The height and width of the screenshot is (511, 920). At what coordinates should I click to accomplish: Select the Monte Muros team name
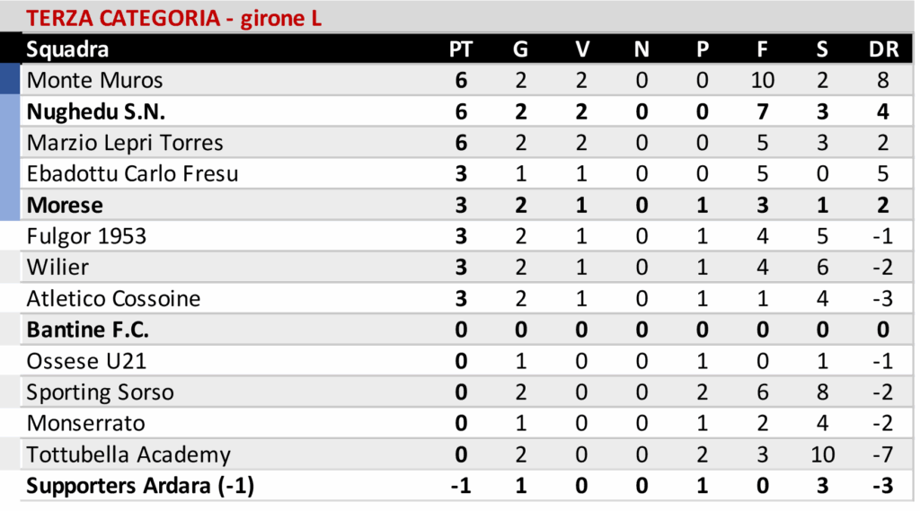point(94,80)
